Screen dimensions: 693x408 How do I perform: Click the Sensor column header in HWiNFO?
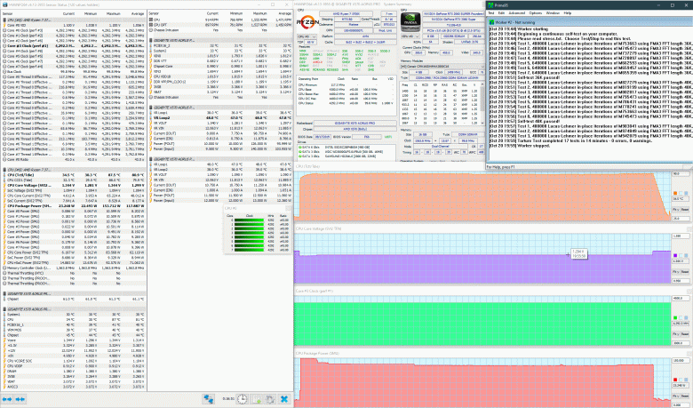click(x=7, y=13)
